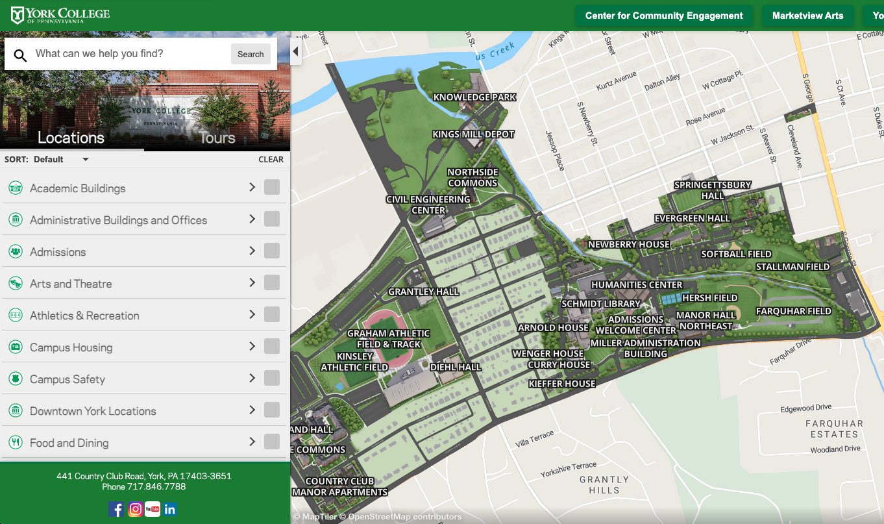Viewport: 884px width, 524px height.
Task: Select Springettsbury Hall on the map
Action: coord(713,190)
